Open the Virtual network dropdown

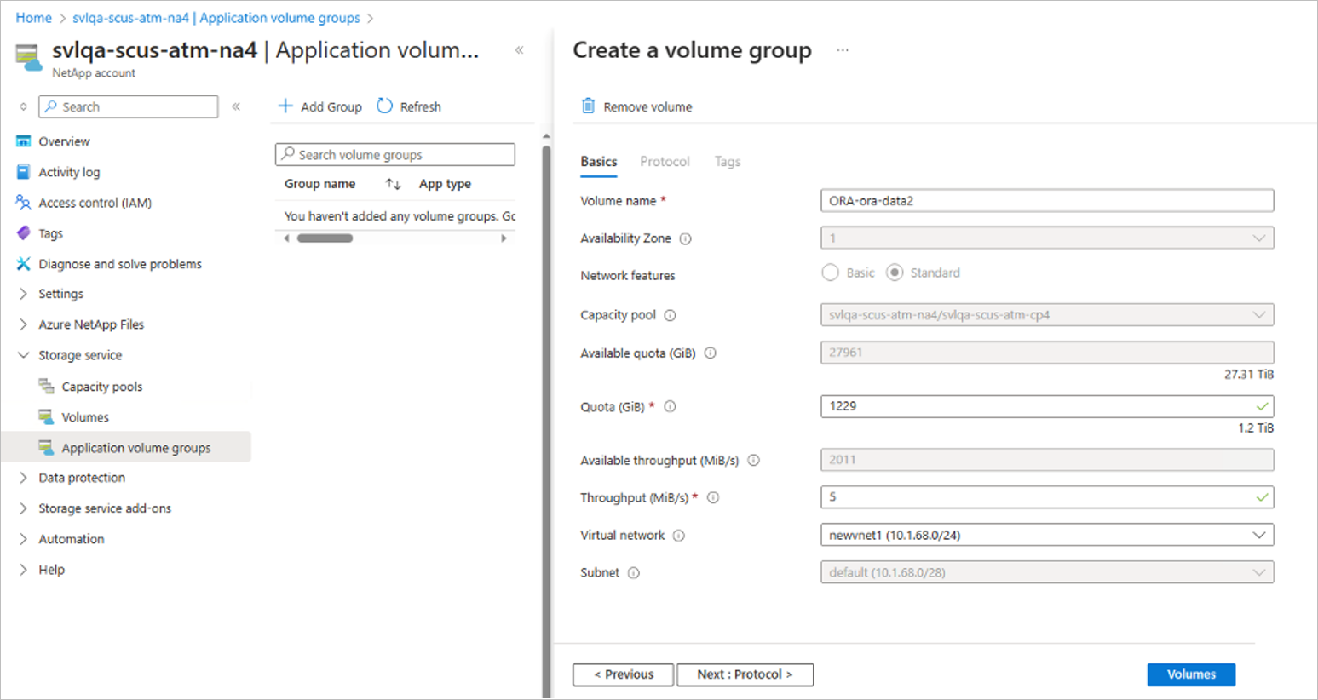point(1046,535)
